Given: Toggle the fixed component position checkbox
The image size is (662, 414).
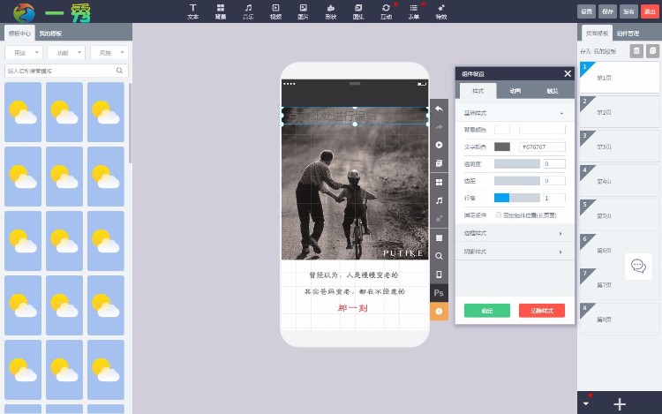Looking at the screenshot, I should pos(498,215).
